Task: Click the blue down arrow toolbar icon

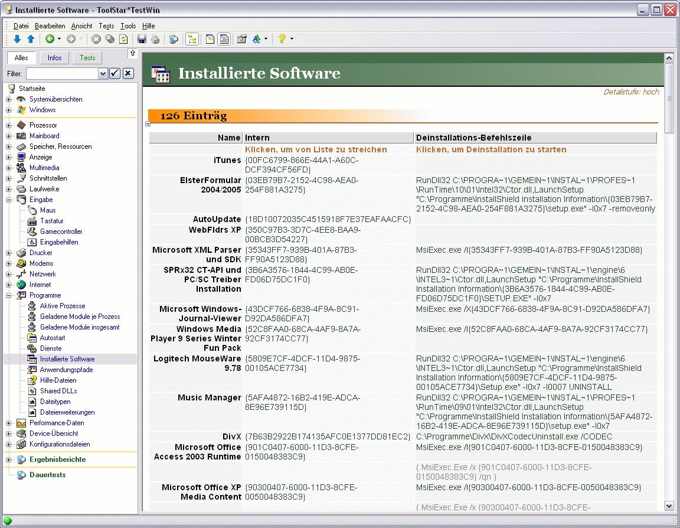Action: coord(17,40)
